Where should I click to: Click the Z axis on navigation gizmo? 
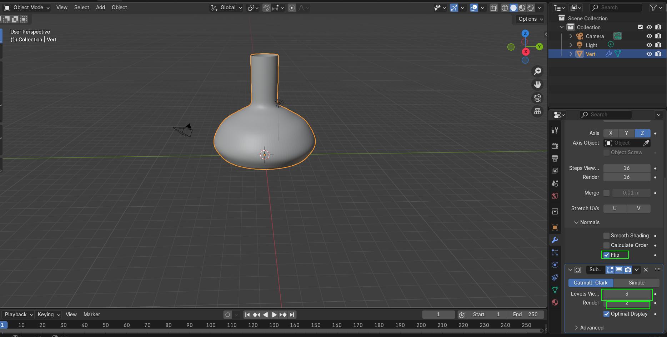click(x=525, y=33)
